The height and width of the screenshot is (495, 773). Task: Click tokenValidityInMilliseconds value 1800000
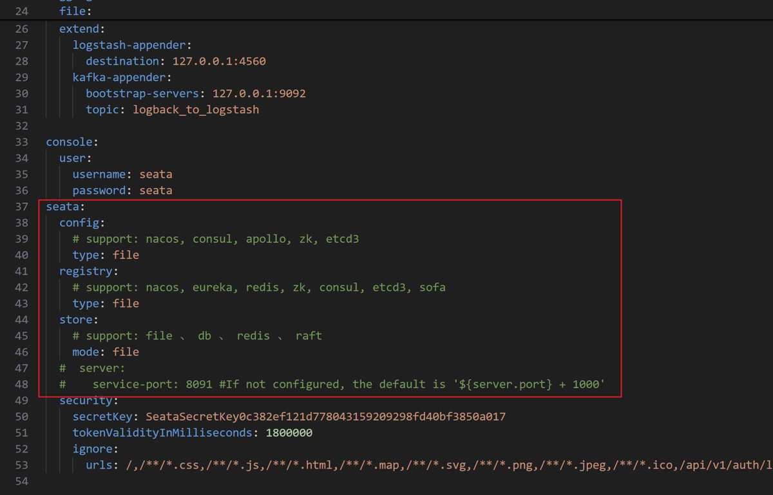289,433
